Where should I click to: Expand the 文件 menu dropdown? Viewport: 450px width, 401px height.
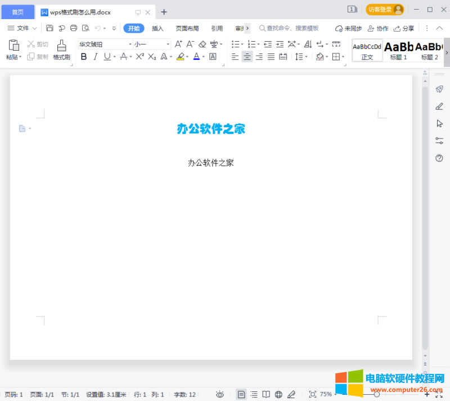pyautogui.click(x=22, y=28)
